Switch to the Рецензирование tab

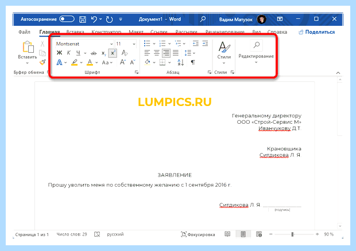(225, 32)
